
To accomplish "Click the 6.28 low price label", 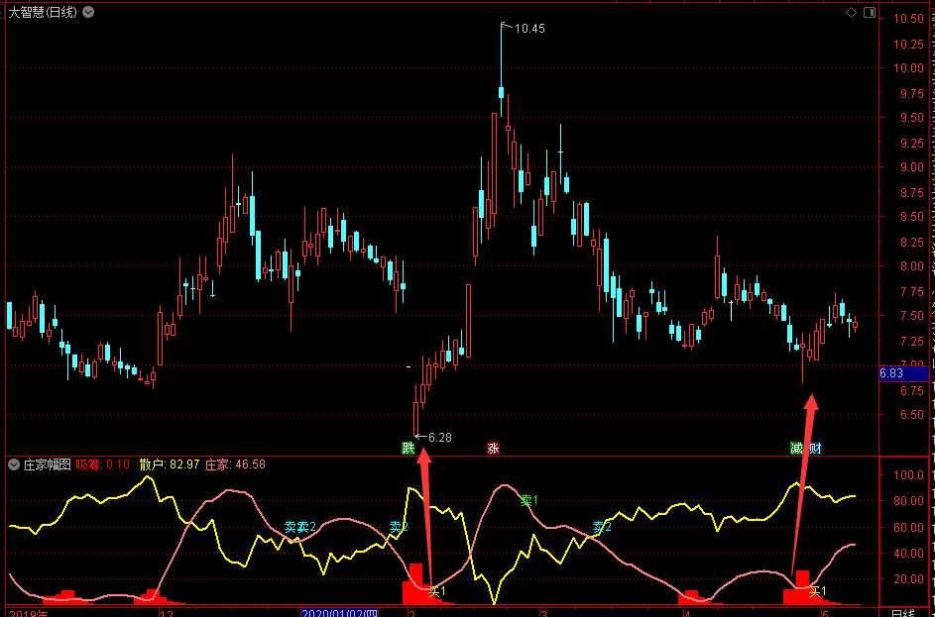I will pos(440,438).
